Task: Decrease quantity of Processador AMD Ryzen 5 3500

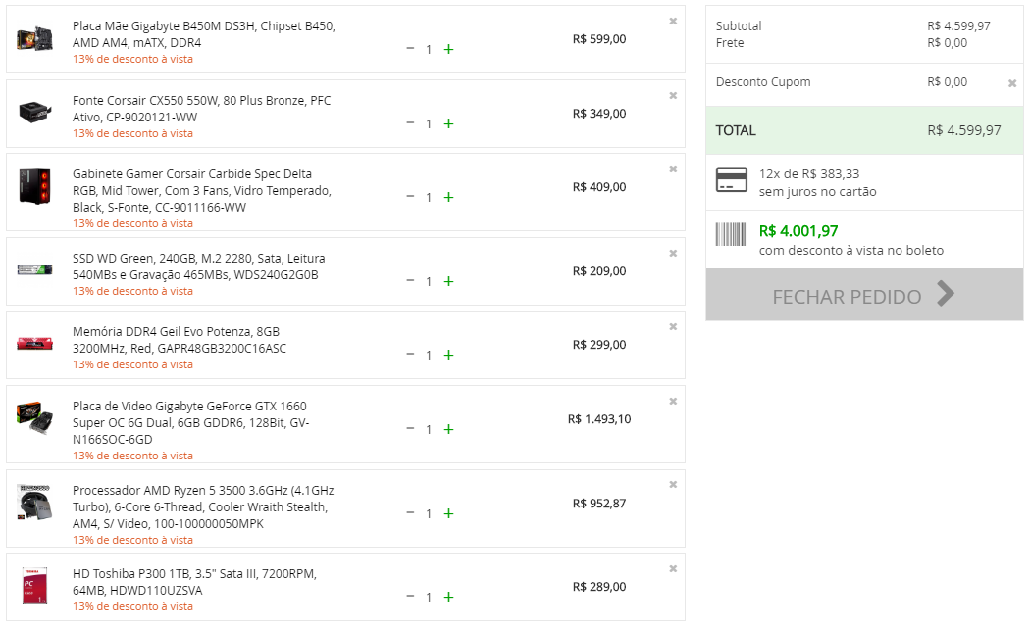Action: click(411, 512)
